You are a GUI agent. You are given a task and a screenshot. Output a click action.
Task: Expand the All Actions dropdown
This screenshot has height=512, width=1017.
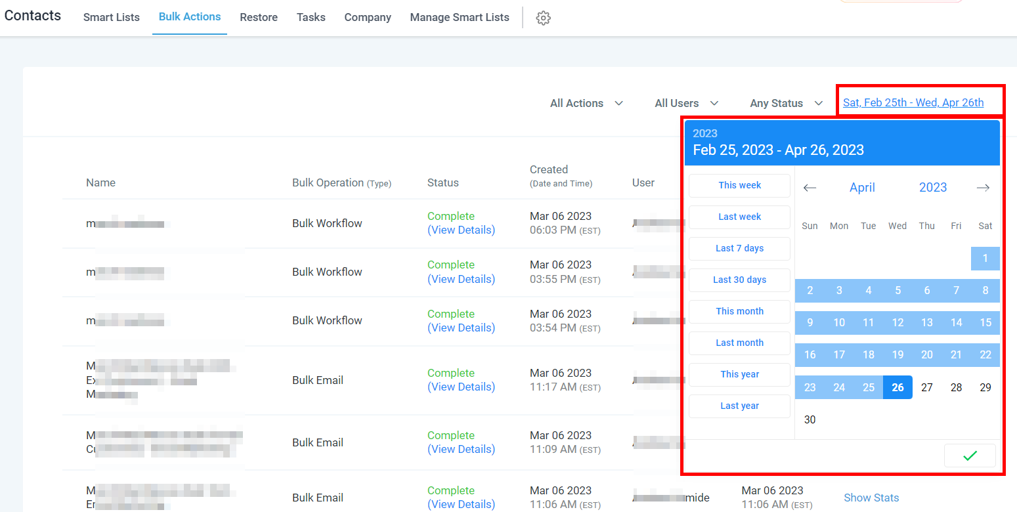[586, 103]
